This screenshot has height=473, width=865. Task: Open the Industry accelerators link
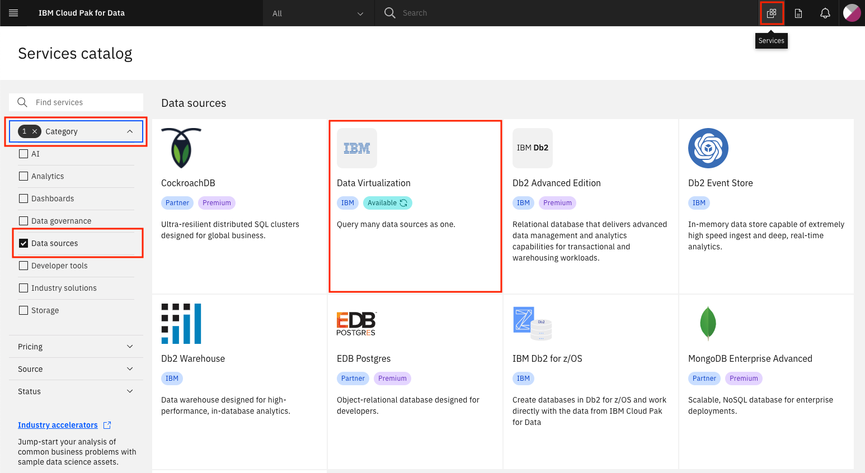pos(58,425)
